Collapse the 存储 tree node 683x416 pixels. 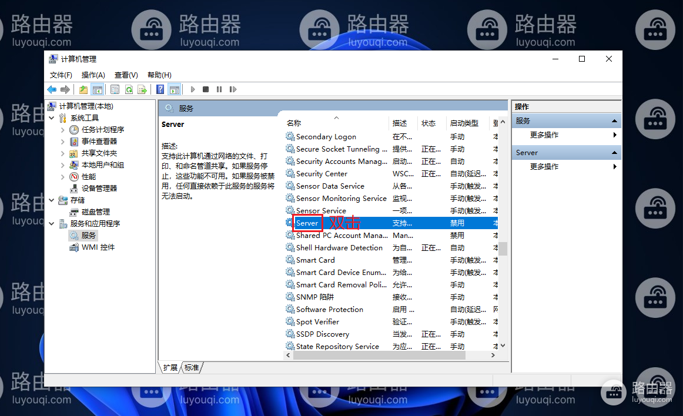tap(51, 200)
